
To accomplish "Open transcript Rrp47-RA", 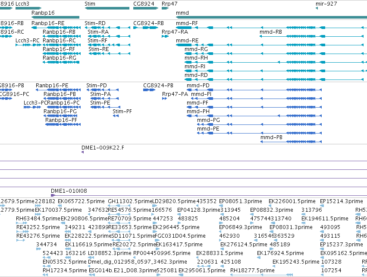I will (175, 32).
